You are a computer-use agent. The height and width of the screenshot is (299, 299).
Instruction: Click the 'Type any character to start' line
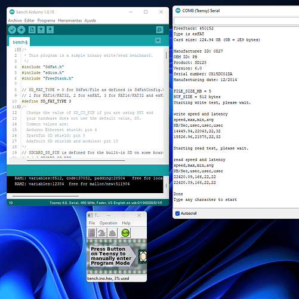(205, 200)
